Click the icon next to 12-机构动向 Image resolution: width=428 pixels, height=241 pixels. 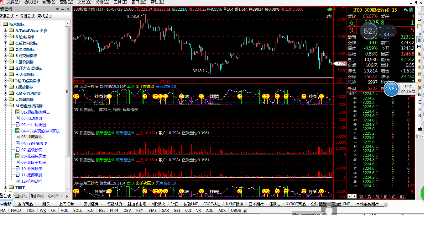(x=18, y=181)
